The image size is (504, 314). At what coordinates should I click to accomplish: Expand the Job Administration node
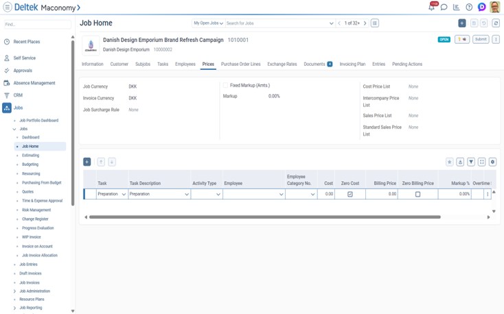[x=14, y=291]
